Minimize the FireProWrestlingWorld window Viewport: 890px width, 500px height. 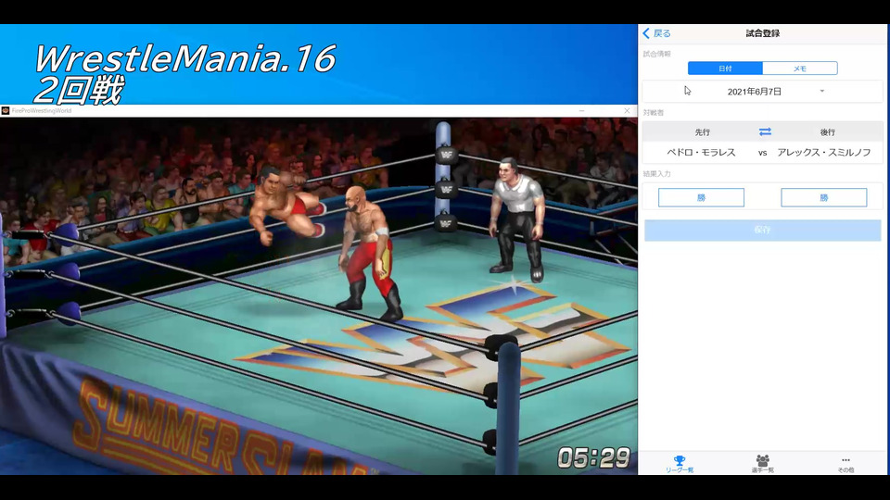click(x=581, y=110)
